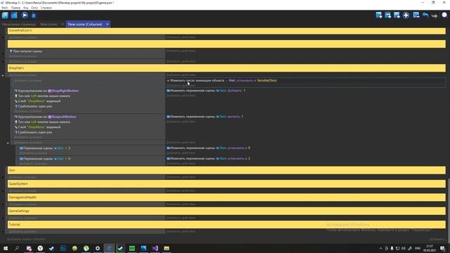Select the Gun group header
The image size is (450, 253).
pyautogui.click(x=226, y=170)
